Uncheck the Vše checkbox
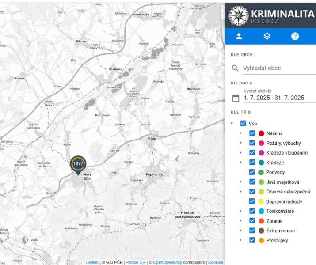The height and width of the screenshot is (265, 316). 243,123
